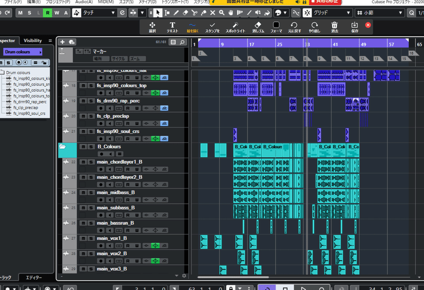The image size is (424, 290).
Task: Open track preset cloud icon beside plus
Action: (x=72, y=42)
